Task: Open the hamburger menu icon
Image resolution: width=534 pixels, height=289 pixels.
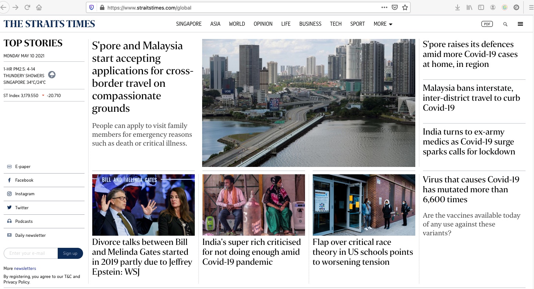Action: click(520, 24)
